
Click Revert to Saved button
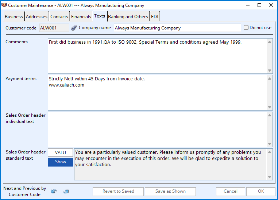point(118,191)
